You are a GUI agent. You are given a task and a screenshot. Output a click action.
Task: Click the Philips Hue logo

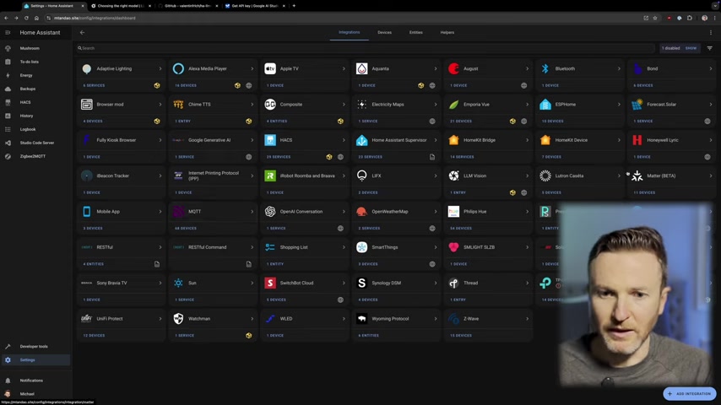453,212
